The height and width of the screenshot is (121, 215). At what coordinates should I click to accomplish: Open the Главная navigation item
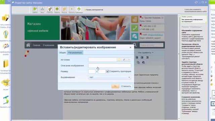pyautogui.click(x=36, y=45)
